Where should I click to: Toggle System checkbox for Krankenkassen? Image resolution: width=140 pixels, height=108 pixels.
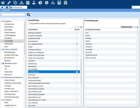click(x=77, y=41)
